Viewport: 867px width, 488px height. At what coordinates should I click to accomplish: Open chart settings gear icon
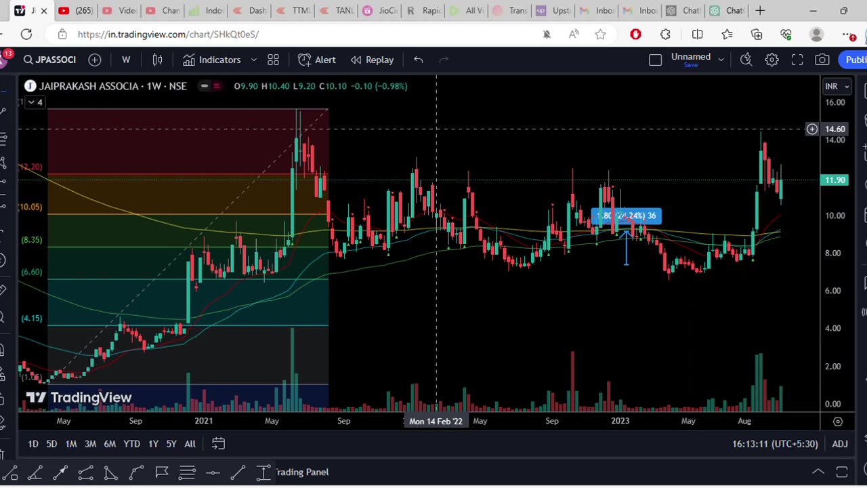pyautogui.click(x=771, y=60)
